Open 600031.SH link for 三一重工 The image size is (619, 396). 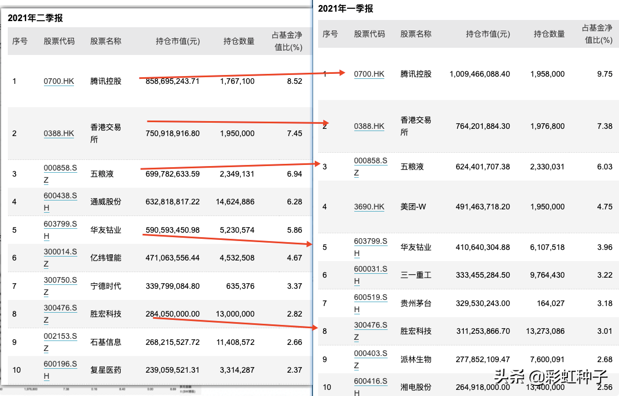pyautogui.click(x=370, y=275)
